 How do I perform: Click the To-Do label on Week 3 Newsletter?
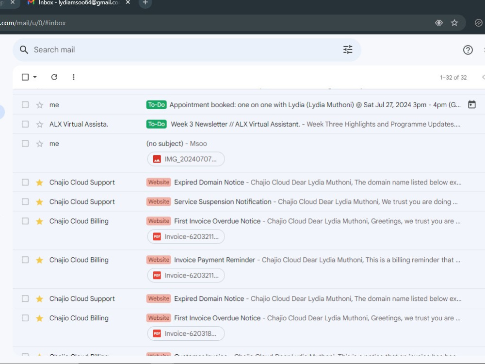click(157, 124)
